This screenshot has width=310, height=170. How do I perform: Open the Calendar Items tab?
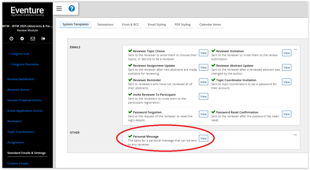click(x=210, y=25)
